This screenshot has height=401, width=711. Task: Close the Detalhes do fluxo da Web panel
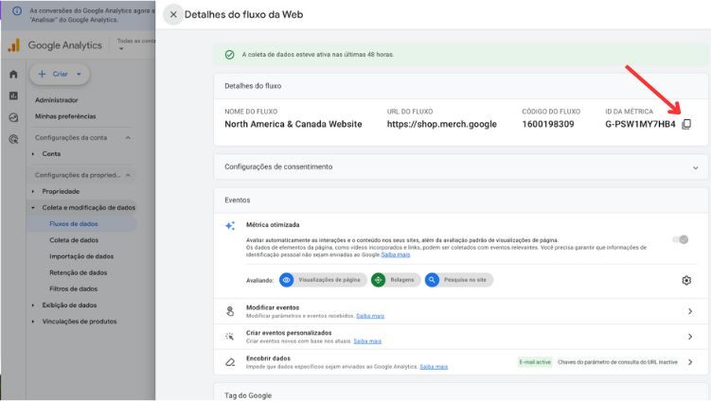click(173, 14)
